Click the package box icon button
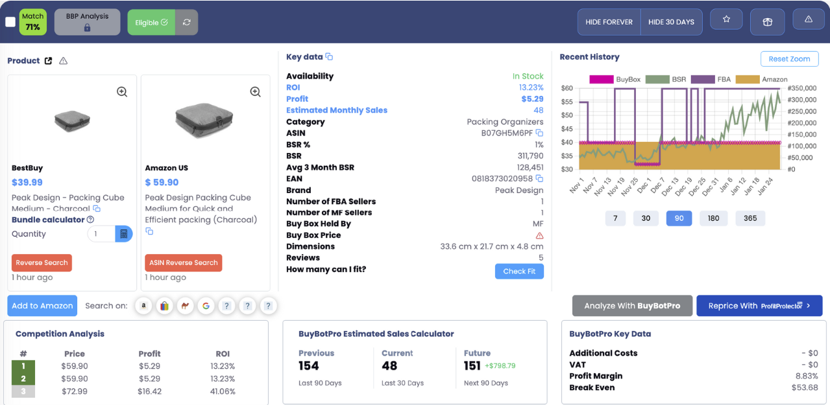 767,22
